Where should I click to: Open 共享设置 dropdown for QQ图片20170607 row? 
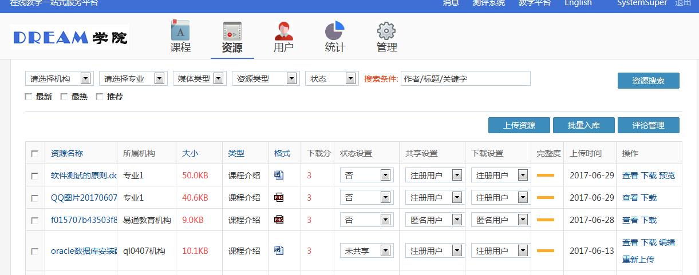(435, 197)
